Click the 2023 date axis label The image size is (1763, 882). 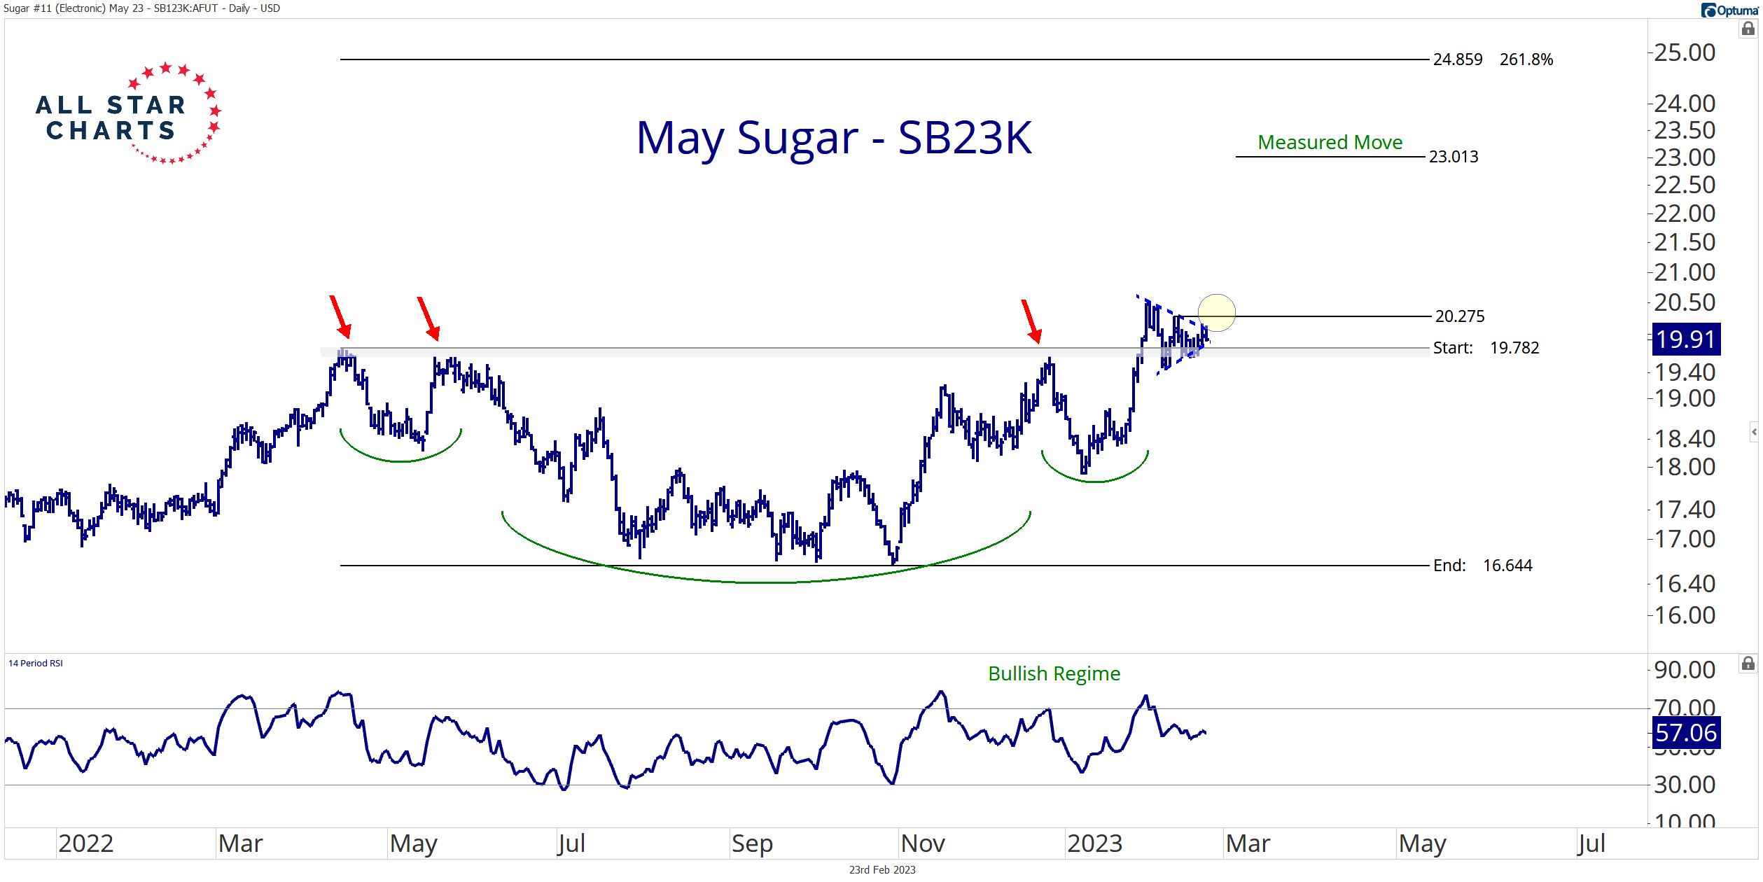[x=1094, y=843]
